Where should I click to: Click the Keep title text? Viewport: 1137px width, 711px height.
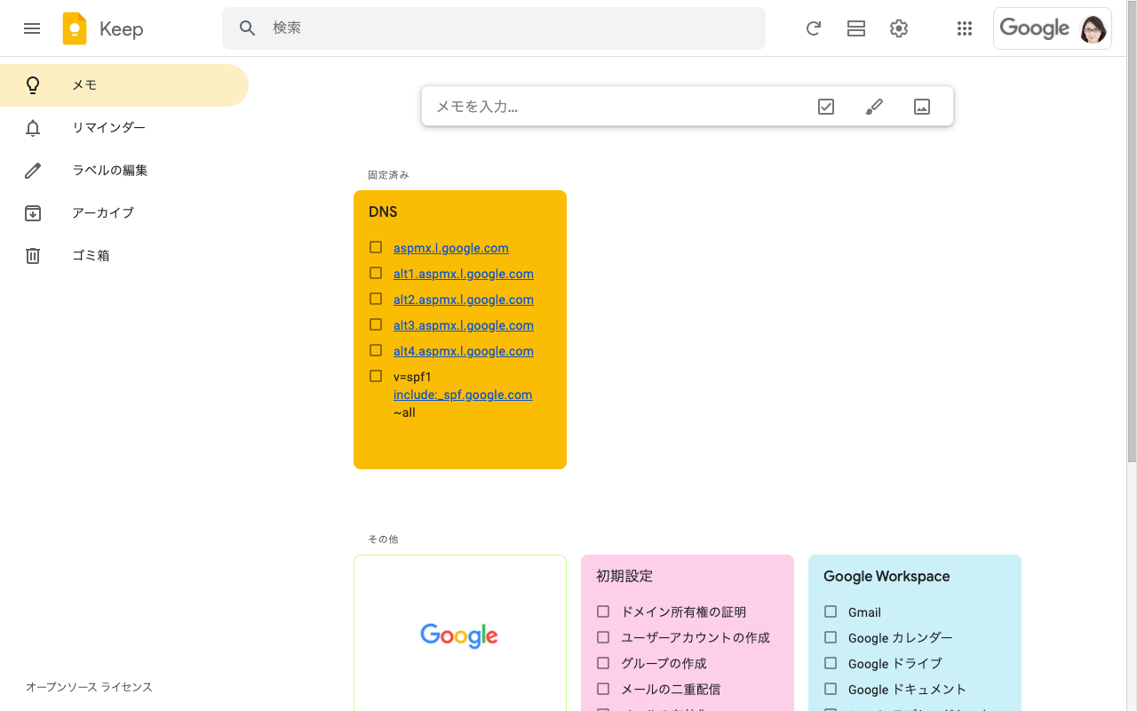point(121,28)
